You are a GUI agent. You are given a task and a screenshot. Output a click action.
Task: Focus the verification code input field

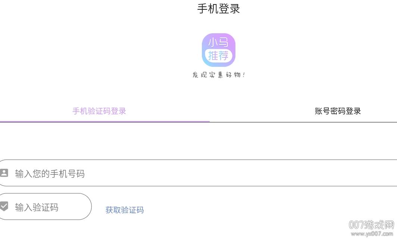tap(49, 207)
